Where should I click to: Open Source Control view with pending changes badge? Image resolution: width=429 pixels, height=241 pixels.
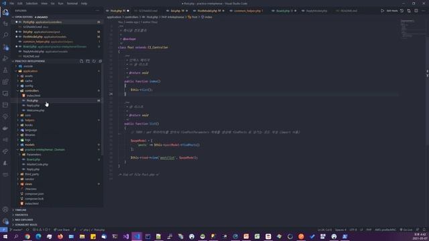pyautogui.click(x=5, y=47)
